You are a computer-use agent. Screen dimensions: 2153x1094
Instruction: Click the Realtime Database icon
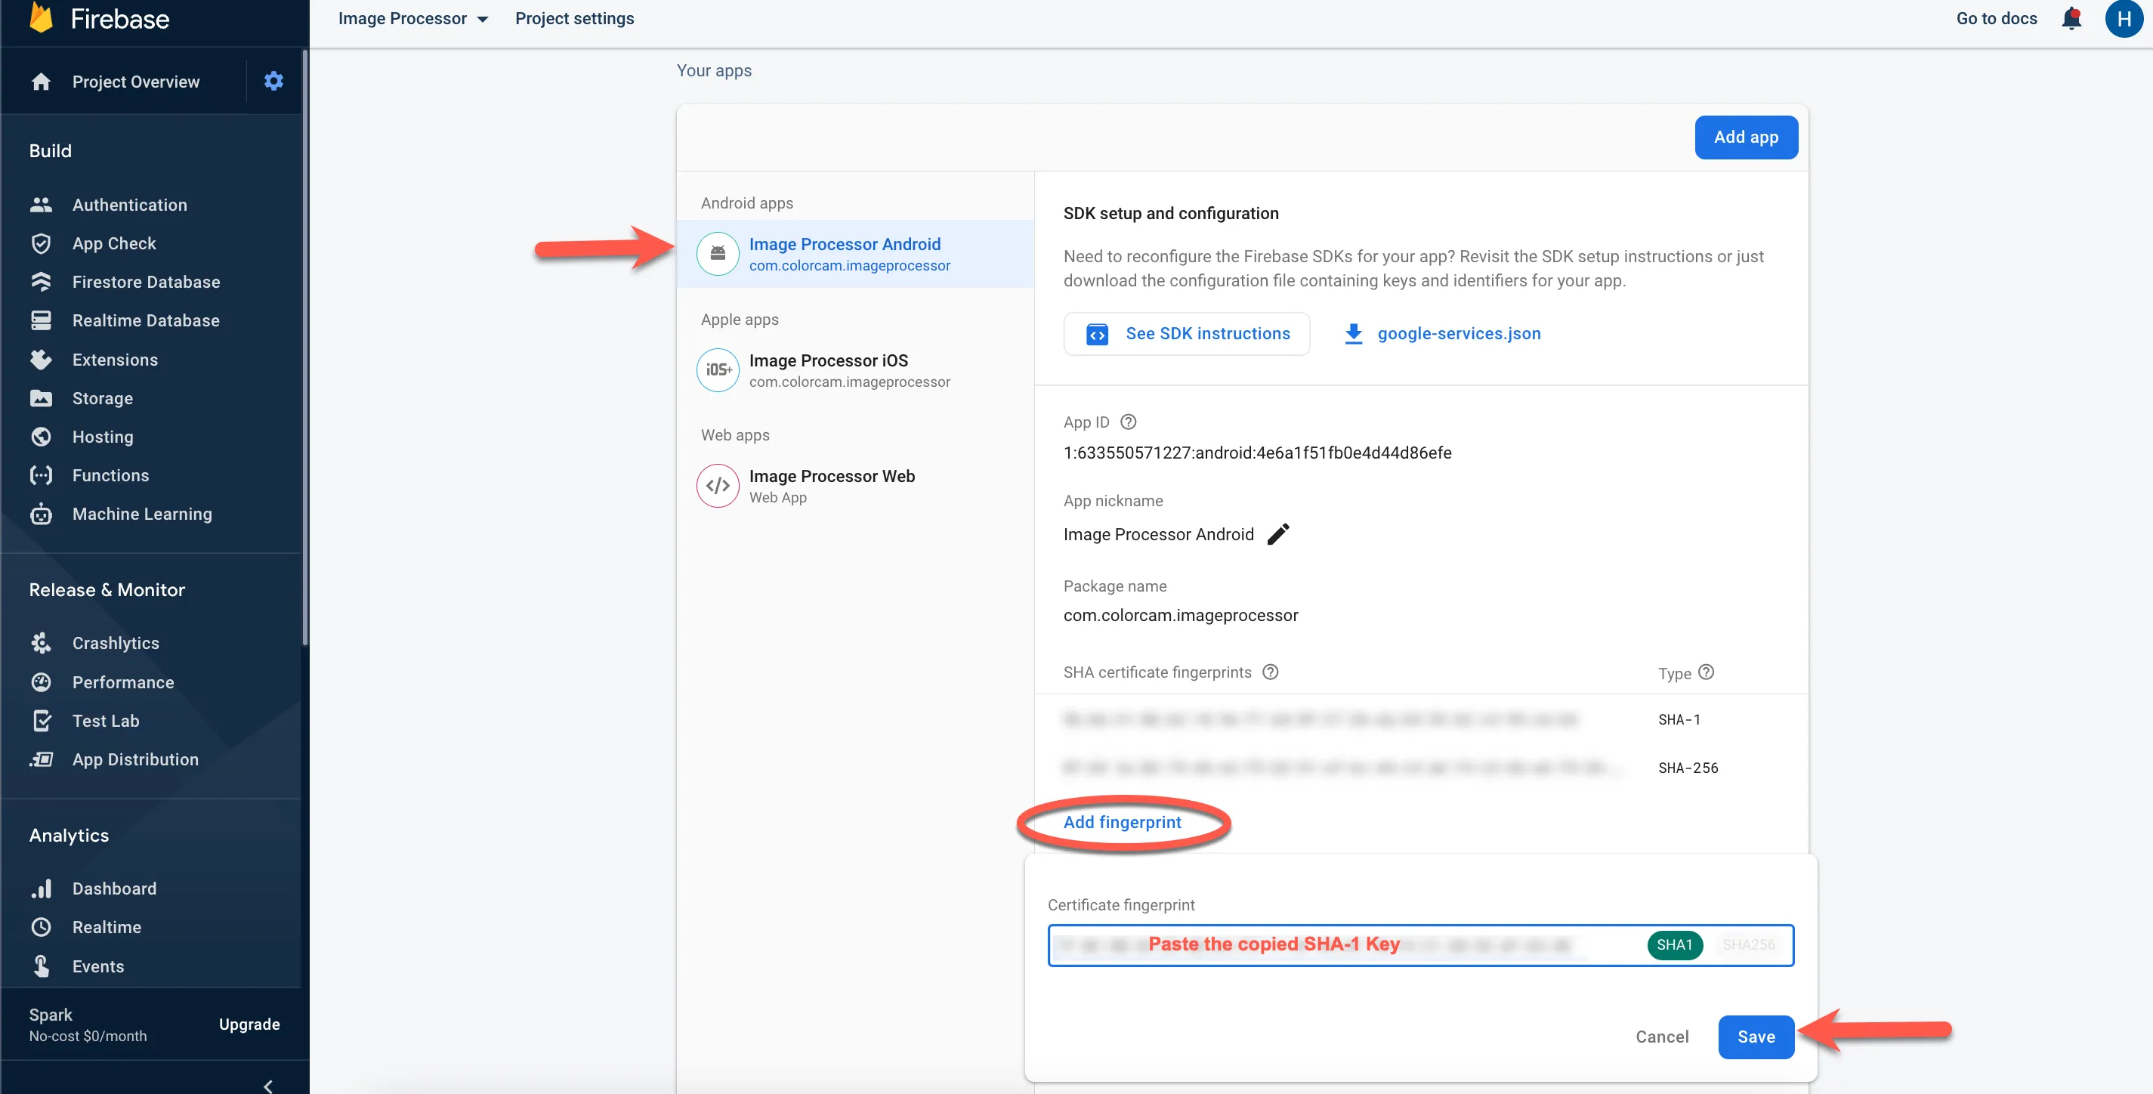pos(41,320)
